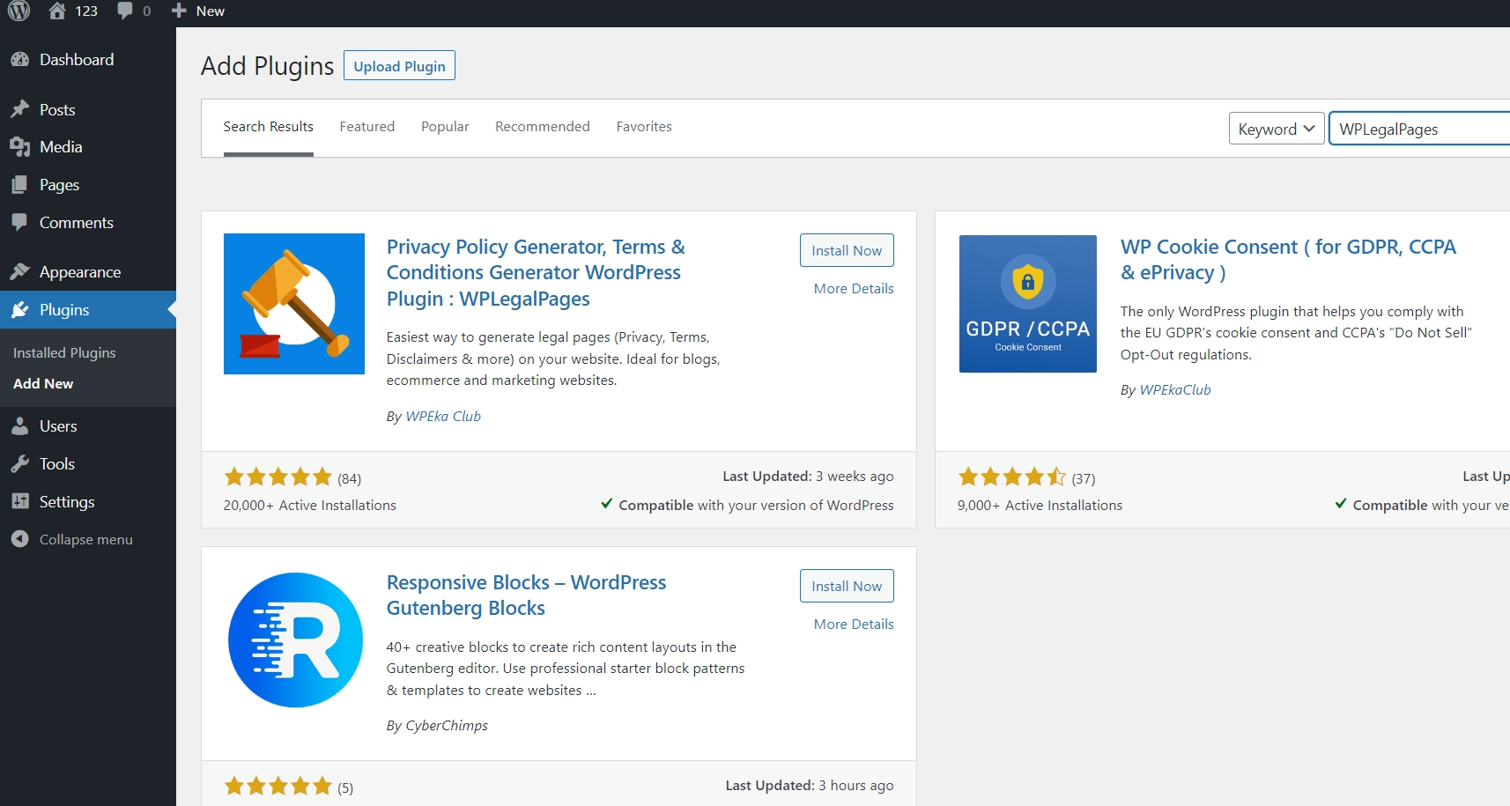Open comments via the speech bubble icon

point(132,11)
